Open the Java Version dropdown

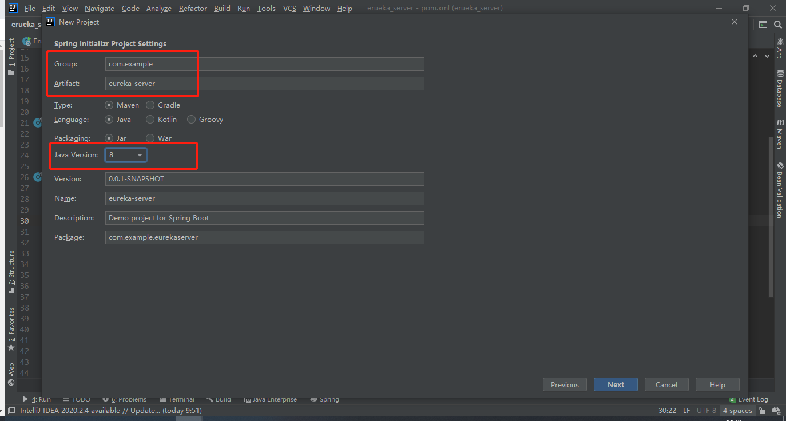(x=126, y=155)
